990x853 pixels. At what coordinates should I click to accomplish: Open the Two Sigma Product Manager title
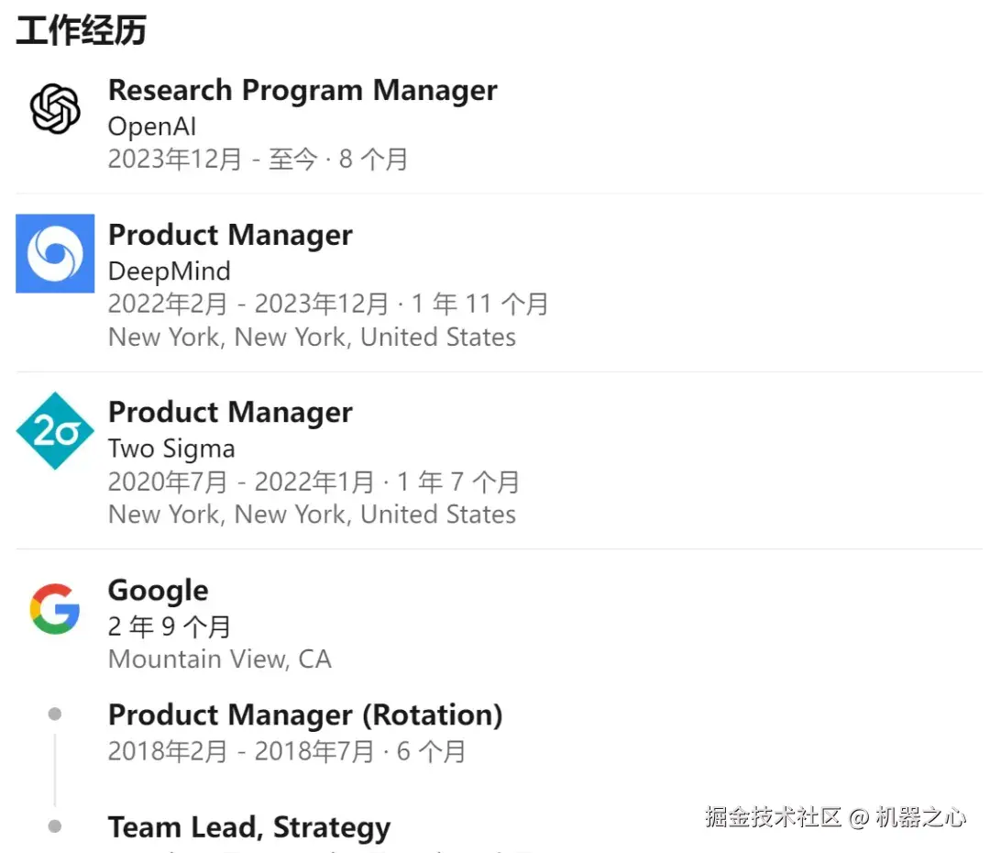pyautogui.click(x=230, y=413)
